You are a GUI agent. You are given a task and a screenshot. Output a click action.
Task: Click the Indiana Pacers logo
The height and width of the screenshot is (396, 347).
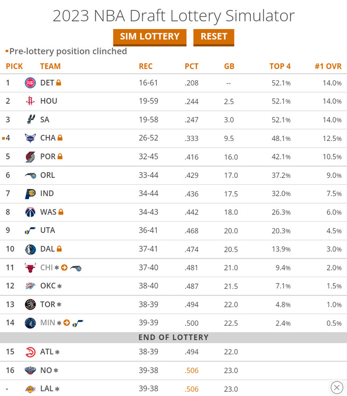30,194
